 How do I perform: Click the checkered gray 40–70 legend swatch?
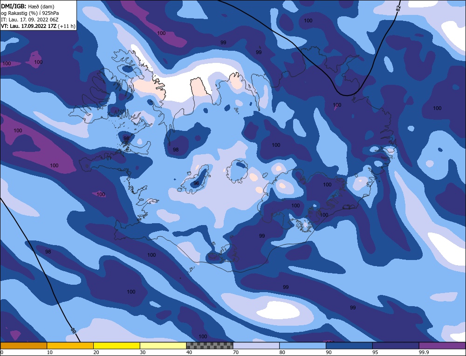[x=210, y=346]
